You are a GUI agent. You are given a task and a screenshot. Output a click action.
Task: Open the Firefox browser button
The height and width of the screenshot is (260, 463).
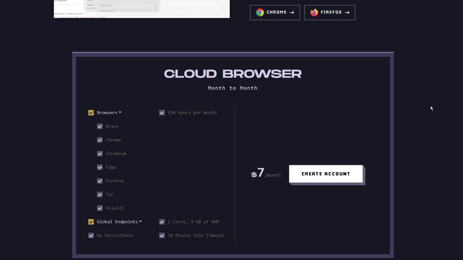coord(330,12)
